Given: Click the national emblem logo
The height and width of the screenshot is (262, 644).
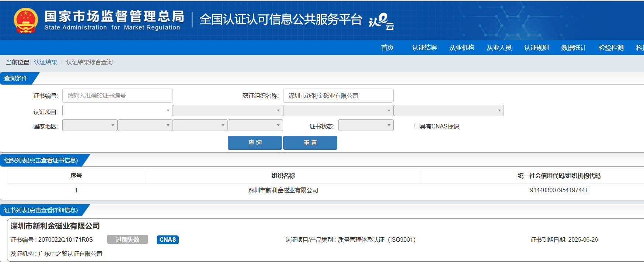Looking at the screenshot, I should coord(26,20).
